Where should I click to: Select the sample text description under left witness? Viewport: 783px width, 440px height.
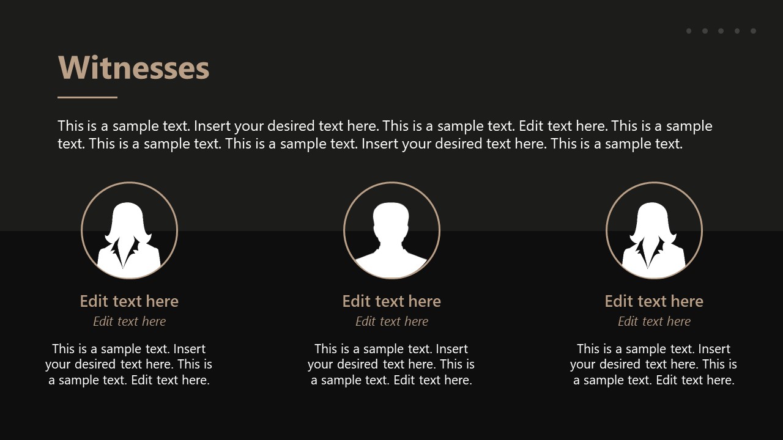(129, 364)
